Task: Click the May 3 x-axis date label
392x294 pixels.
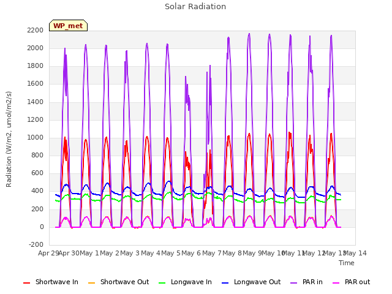Action: pyautogui.click(x=130, y=253)
